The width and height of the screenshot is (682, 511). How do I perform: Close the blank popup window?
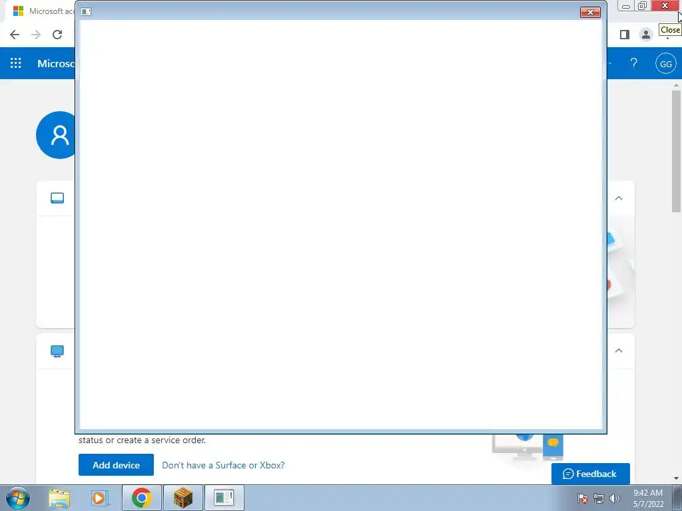pos(590,12)
